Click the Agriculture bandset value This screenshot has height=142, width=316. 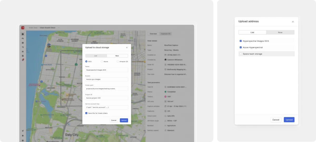pos(171,125)
